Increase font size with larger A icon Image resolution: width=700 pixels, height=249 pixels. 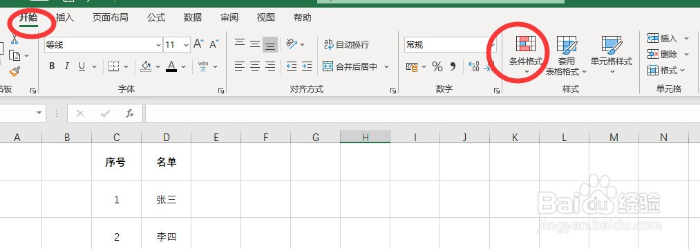(x=198, y=44)
